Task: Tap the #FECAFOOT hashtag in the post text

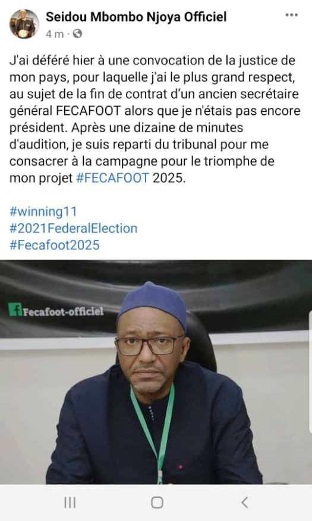Action: point(113,178)
